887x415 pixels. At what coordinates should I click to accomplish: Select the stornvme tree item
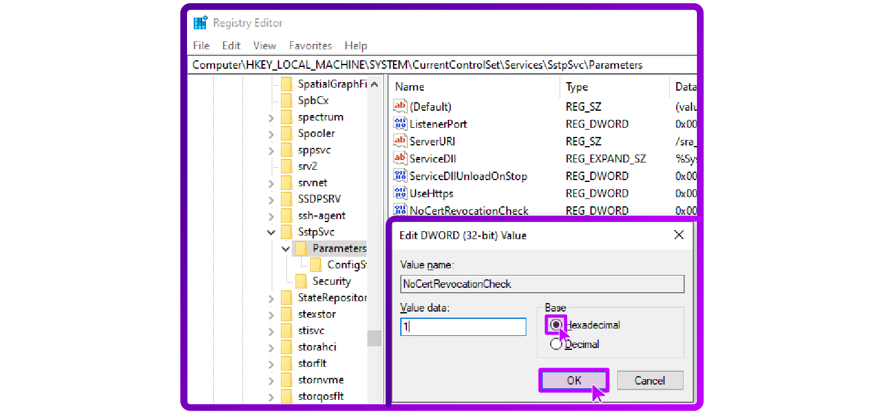pos(320,380)
